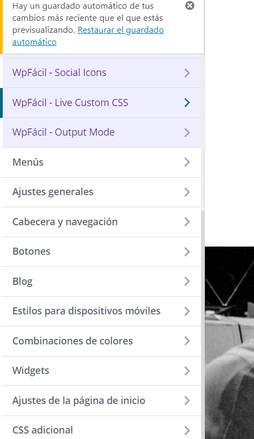Open Estilos para dispositivos móviles
The image size is (254, 439).
pos(101,311)
